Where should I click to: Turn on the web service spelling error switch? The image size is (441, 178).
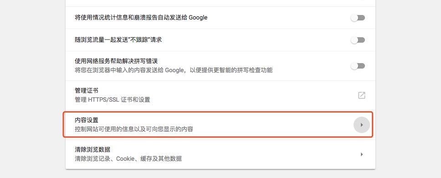click(x=358, y=66)
